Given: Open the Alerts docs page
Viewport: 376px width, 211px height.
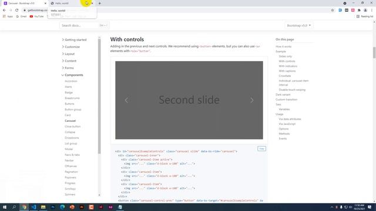Looking at the screenshot, I should pos(68,87).
